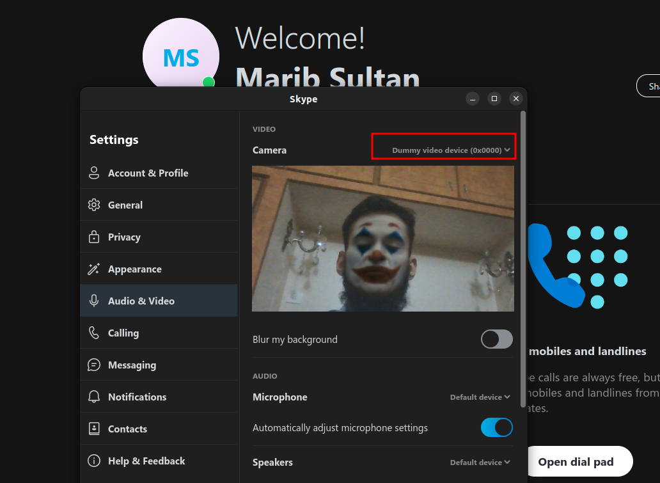The width and height of the screenshot is (660, 483).
Task: Click the Calling phone icon
Action: coord(94,333)
